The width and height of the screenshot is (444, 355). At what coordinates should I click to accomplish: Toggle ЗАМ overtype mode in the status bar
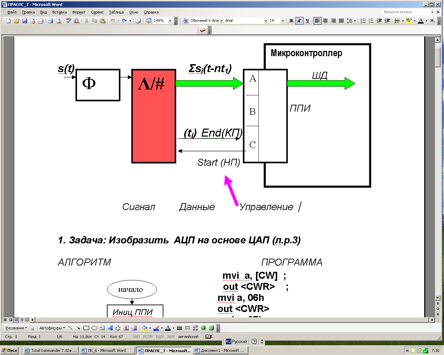pyautogui.click(x=171, y=337)
